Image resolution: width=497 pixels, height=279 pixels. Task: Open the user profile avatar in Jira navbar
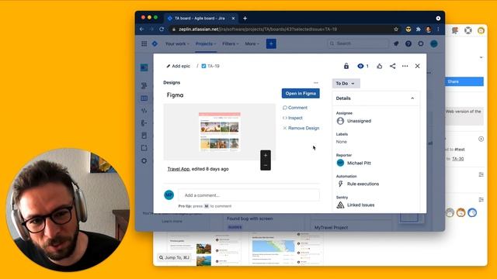pos(434,43)
